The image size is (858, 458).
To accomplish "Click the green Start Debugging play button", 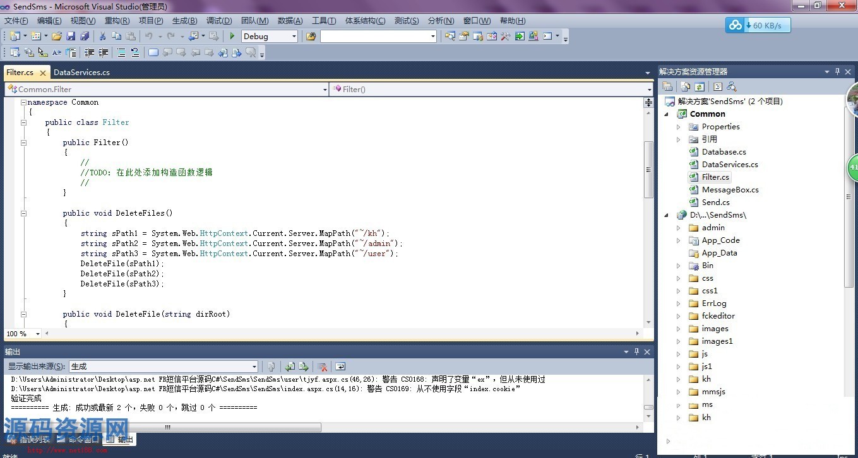I will 232,37.
